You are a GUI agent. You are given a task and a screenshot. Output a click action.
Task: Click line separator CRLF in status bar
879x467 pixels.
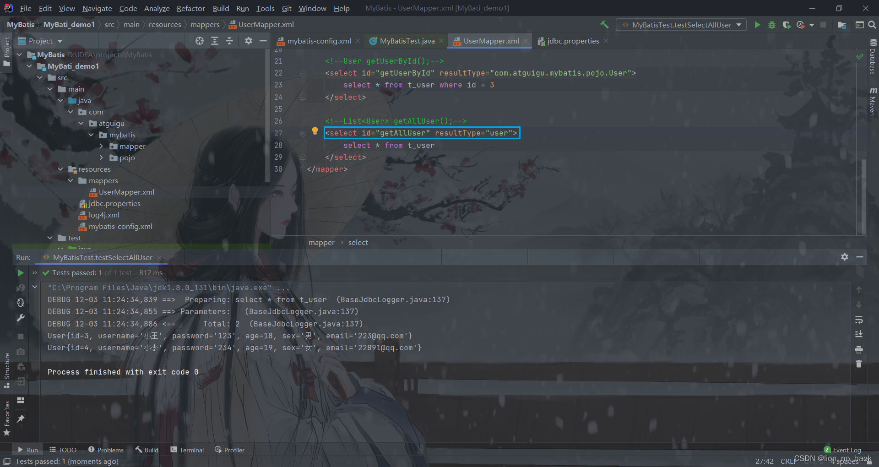click(788, 461)
